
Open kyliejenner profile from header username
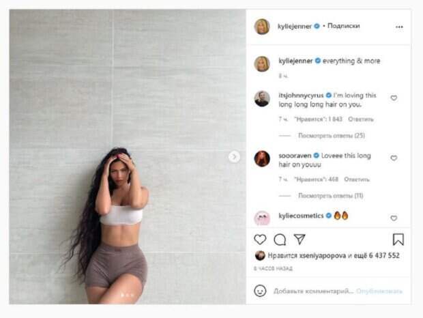pyautogui.click(x=295, y=27)
